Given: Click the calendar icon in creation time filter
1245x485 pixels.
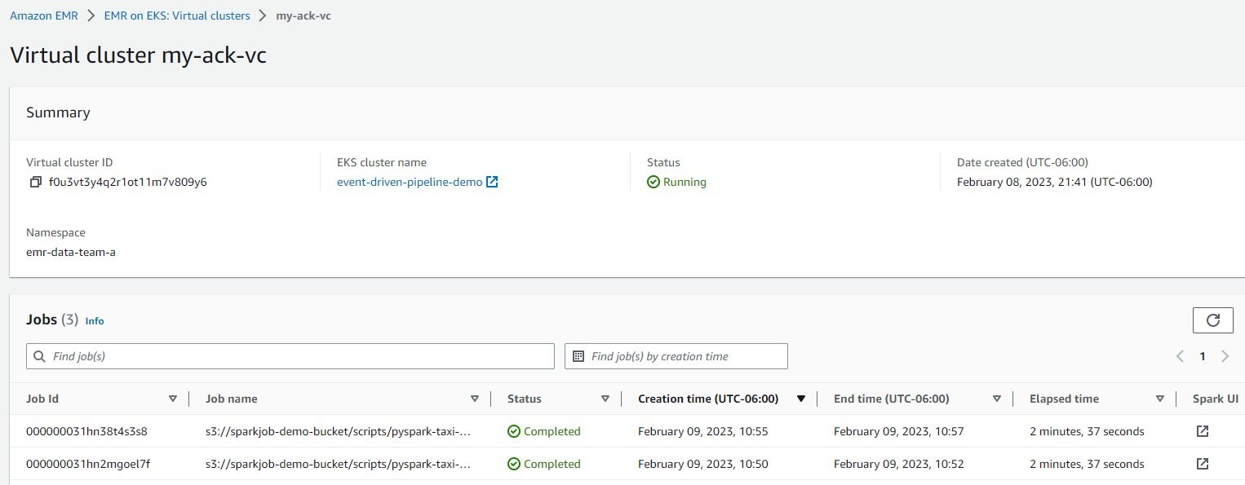Looking at the screenshot, I should pos(578,356).
